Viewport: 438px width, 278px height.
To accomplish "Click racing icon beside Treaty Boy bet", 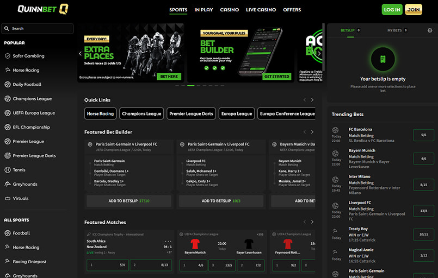I will [335, 231].
